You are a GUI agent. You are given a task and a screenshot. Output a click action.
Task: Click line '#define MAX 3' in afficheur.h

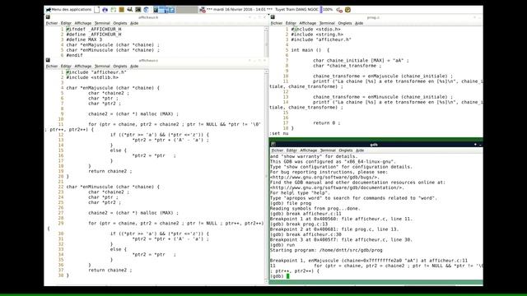coord(84,39)
